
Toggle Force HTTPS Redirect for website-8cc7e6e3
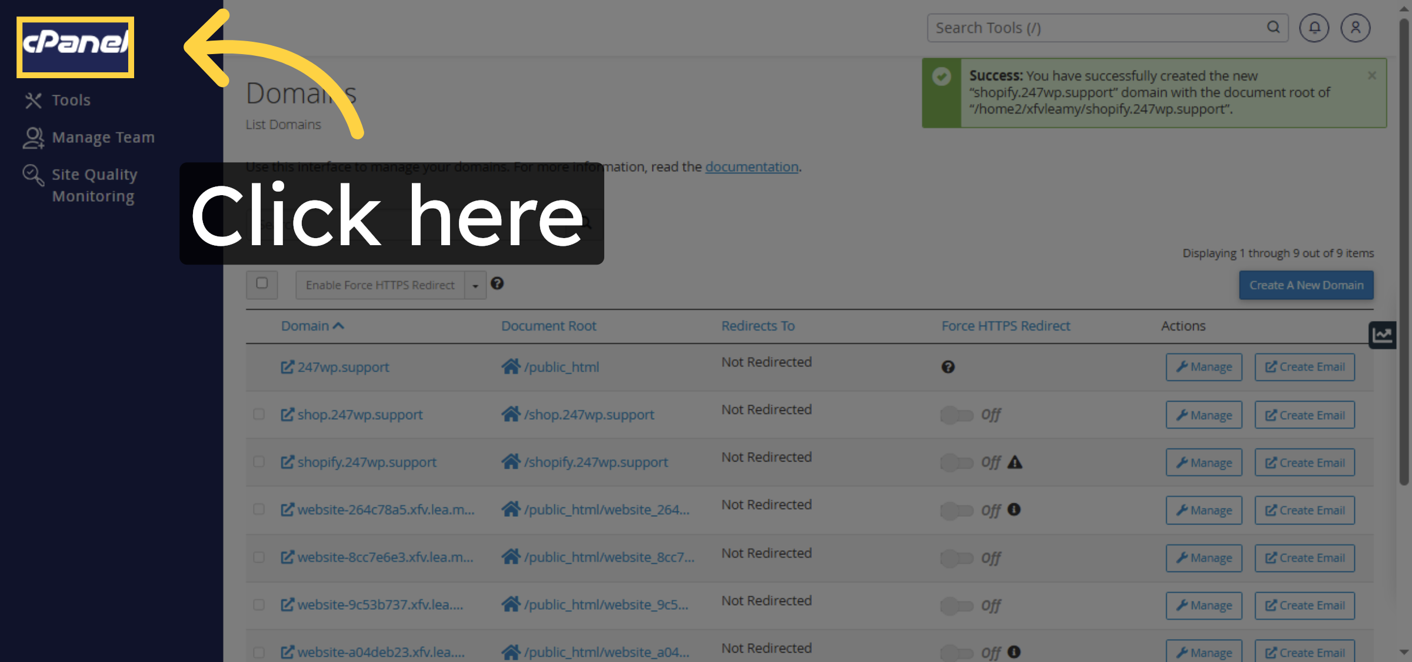957,558
